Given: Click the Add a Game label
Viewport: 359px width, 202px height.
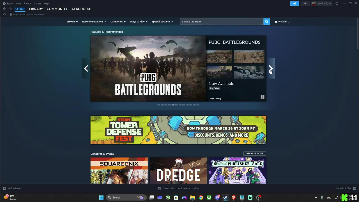Looking at the screenshot, I should click(x=14, y=189).
